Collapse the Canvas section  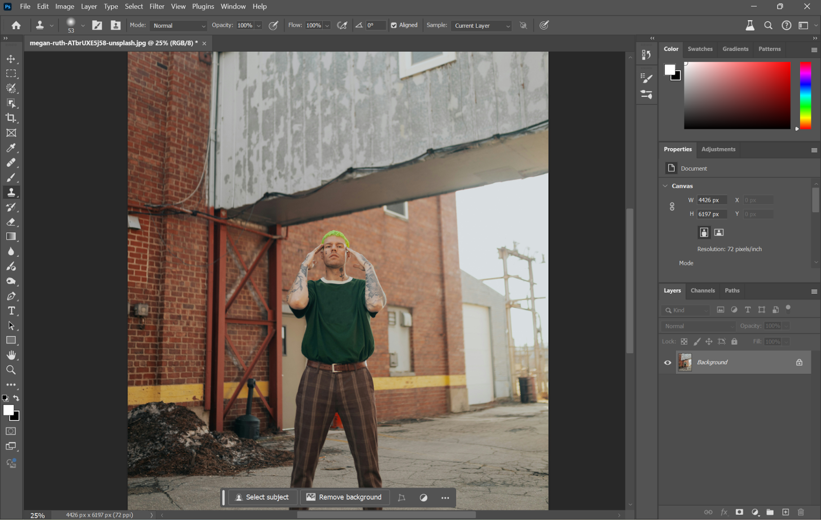[x=666, y=186]
